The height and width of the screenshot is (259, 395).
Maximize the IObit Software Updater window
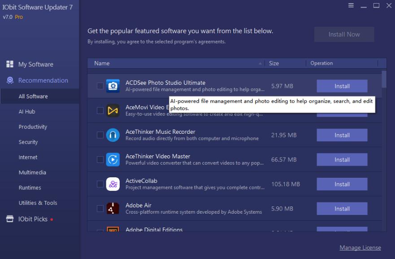(376, 5)
